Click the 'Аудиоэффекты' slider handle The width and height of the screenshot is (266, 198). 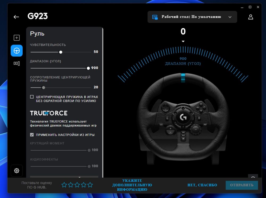[89, 166]
